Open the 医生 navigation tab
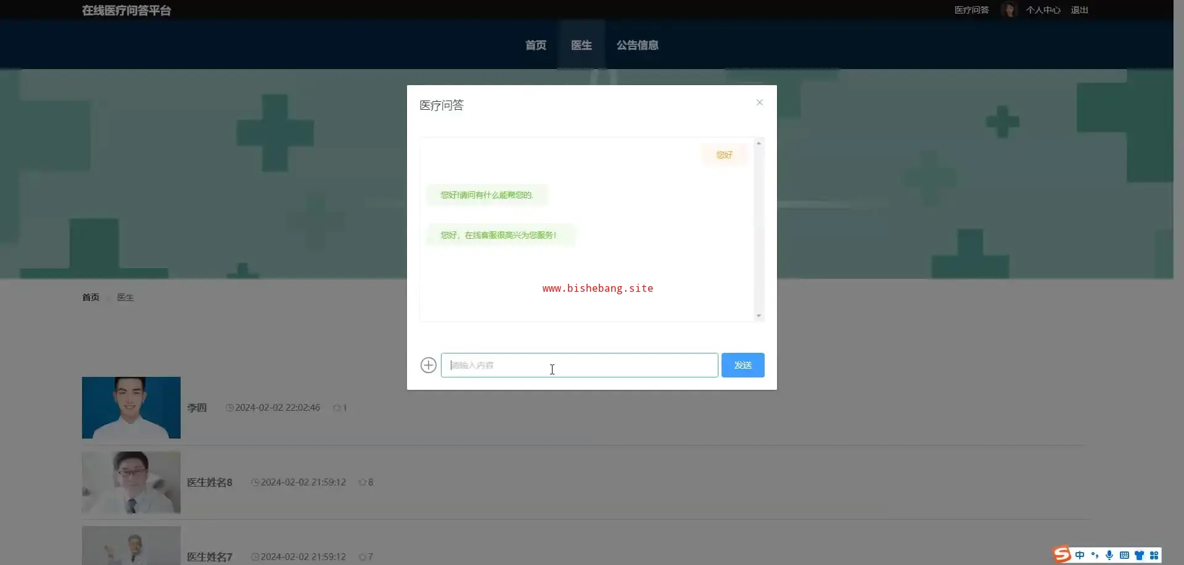Screen dimensions: 1184x565 click(x=582, y=45)
